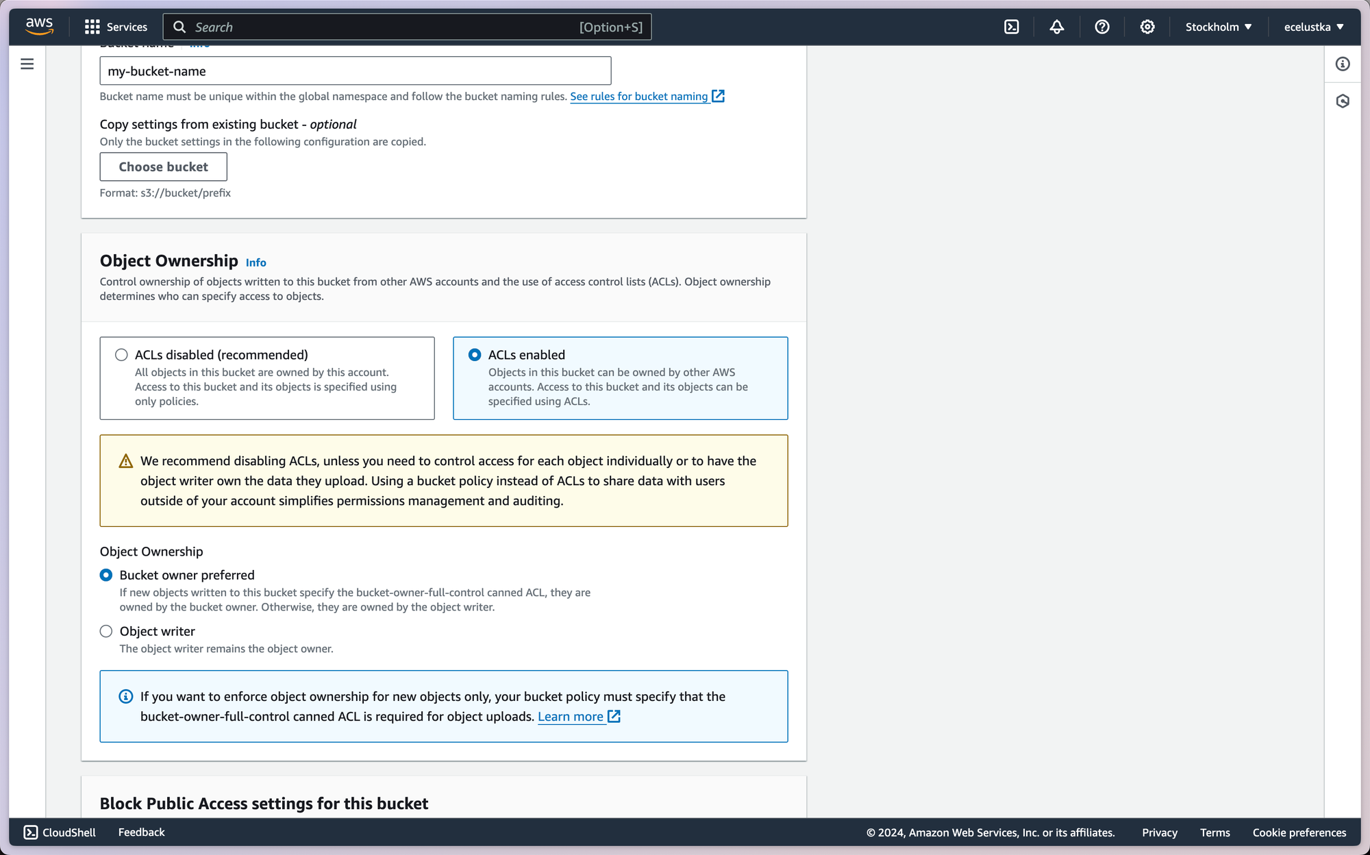Click the hexagon icon in right sidebar

pyautogui.click(x=1343, y=101)
